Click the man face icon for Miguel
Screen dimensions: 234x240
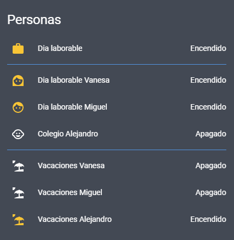pos(18,107)
